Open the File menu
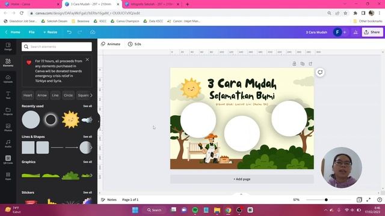The width and height of the screenshot is (385, 216). pyautogui.click(x=32, y=32)
